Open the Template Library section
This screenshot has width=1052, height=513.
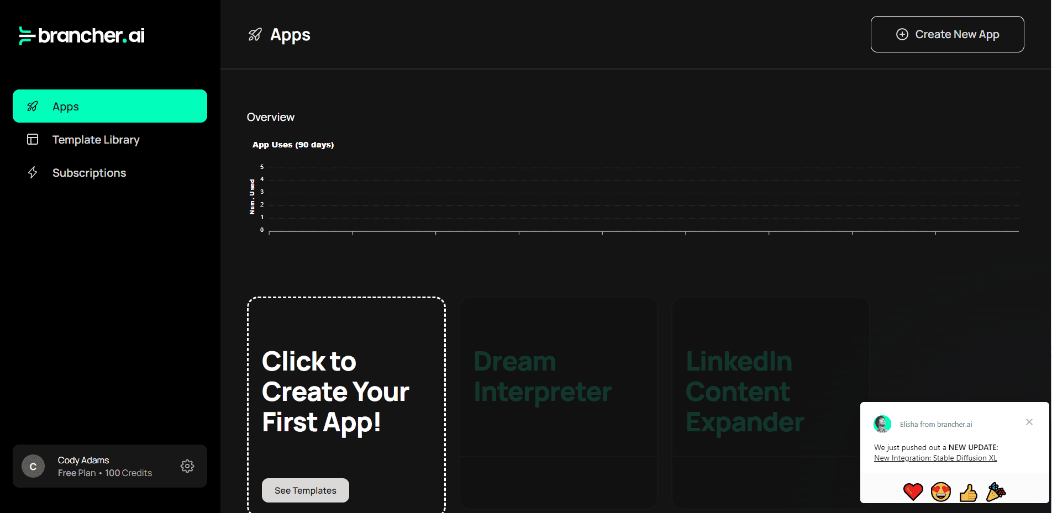coord(110,140)
